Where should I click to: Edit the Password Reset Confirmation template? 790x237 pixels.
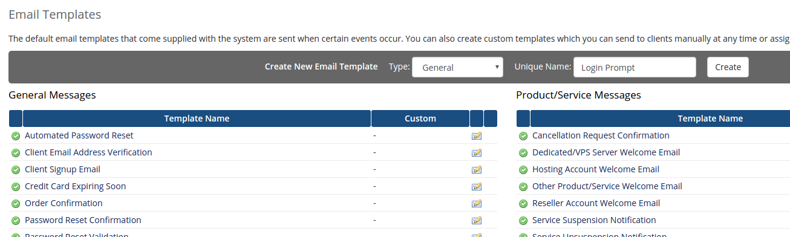pyautogui.click(x=477, y=220)
